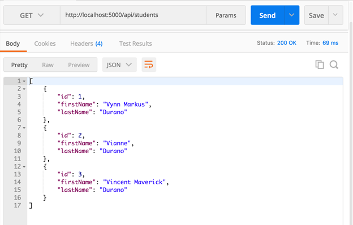The height and width of the screenshot is (225, 353).
Task: Click the 200 OK status text
Action: tap(287, 43)
